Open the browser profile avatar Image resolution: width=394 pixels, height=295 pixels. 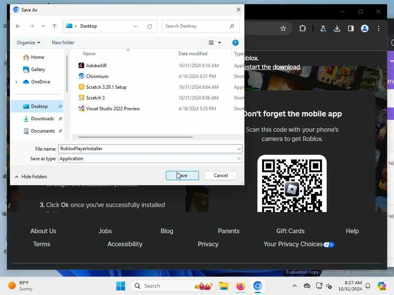[365, 28]
